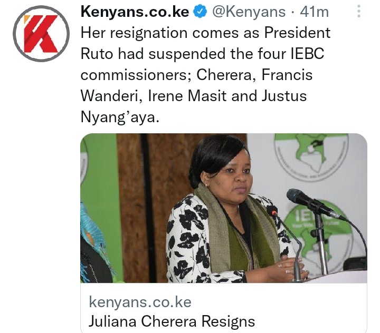Open the Kenyans.co.ke profile avatar
This screenshot has height=333, width=380.
click(x=41, y=34)
